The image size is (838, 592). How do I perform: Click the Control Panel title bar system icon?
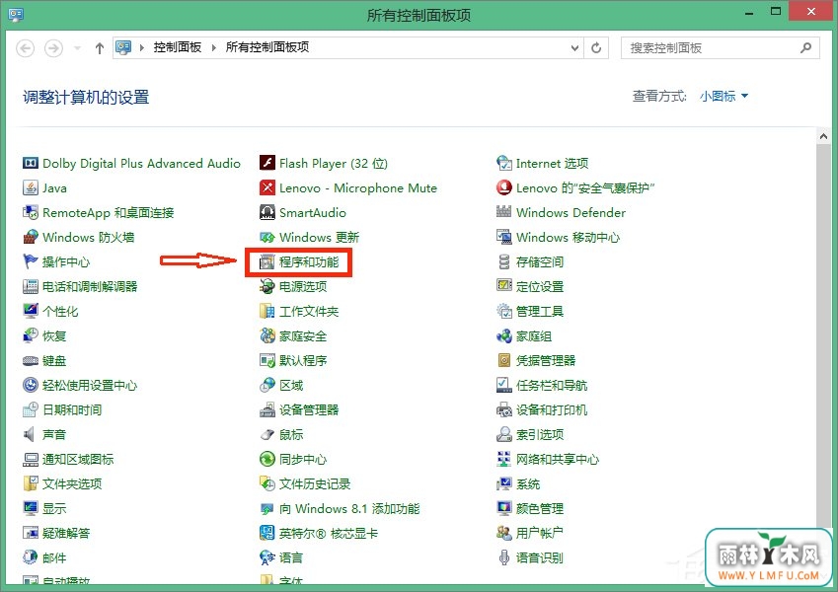(16, 15)
